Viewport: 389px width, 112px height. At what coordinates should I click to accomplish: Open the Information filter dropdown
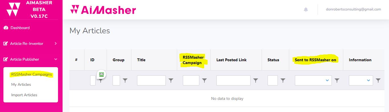[361, 80]
